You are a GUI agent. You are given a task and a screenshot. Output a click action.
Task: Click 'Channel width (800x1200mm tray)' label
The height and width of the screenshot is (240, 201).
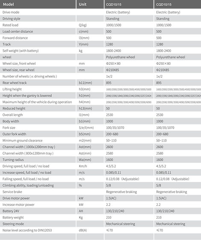pos(28,153)
